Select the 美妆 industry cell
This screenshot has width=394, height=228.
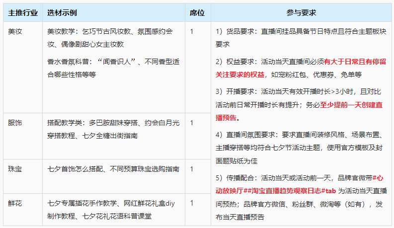pos(15,31)
